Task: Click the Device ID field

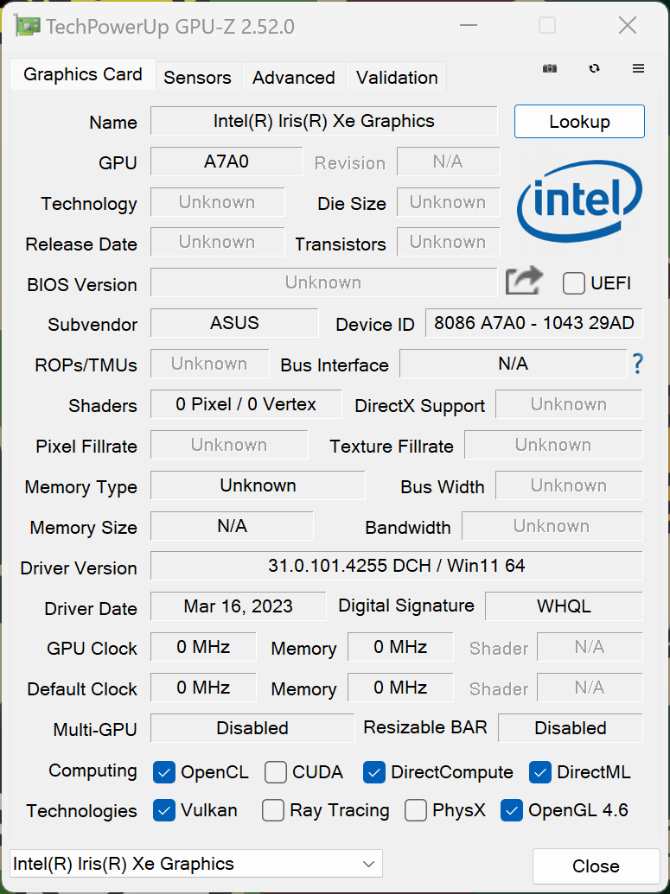Action: point(533,323)
